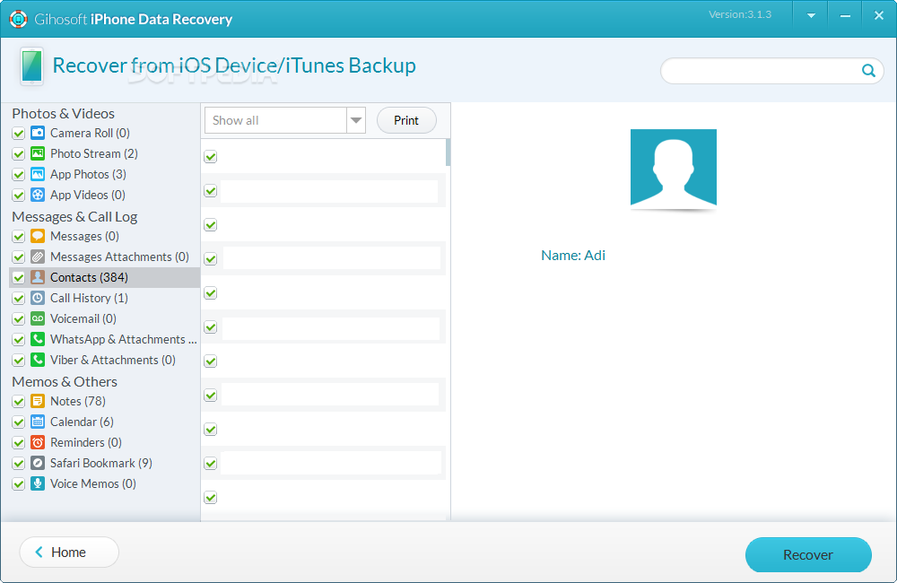This screenshot has height=583, width=897.
Task: Go back using the Home button
Action: click(69, 553)
